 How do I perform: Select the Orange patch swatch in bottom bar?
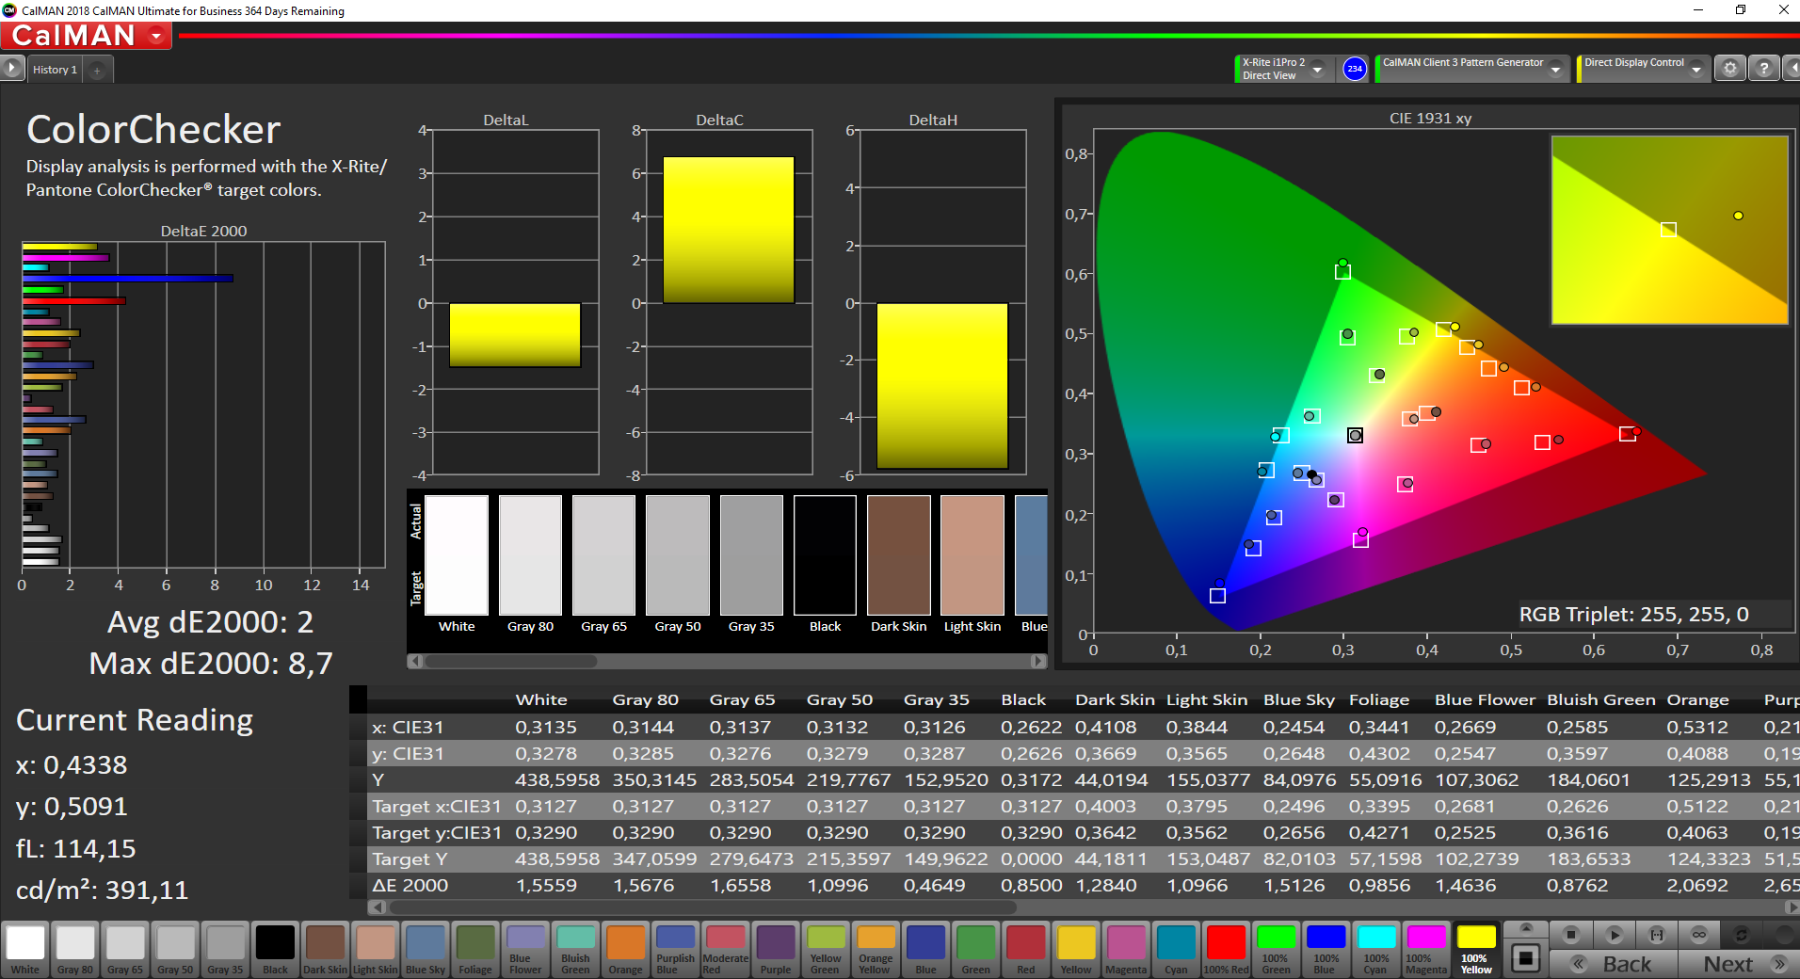625,949
